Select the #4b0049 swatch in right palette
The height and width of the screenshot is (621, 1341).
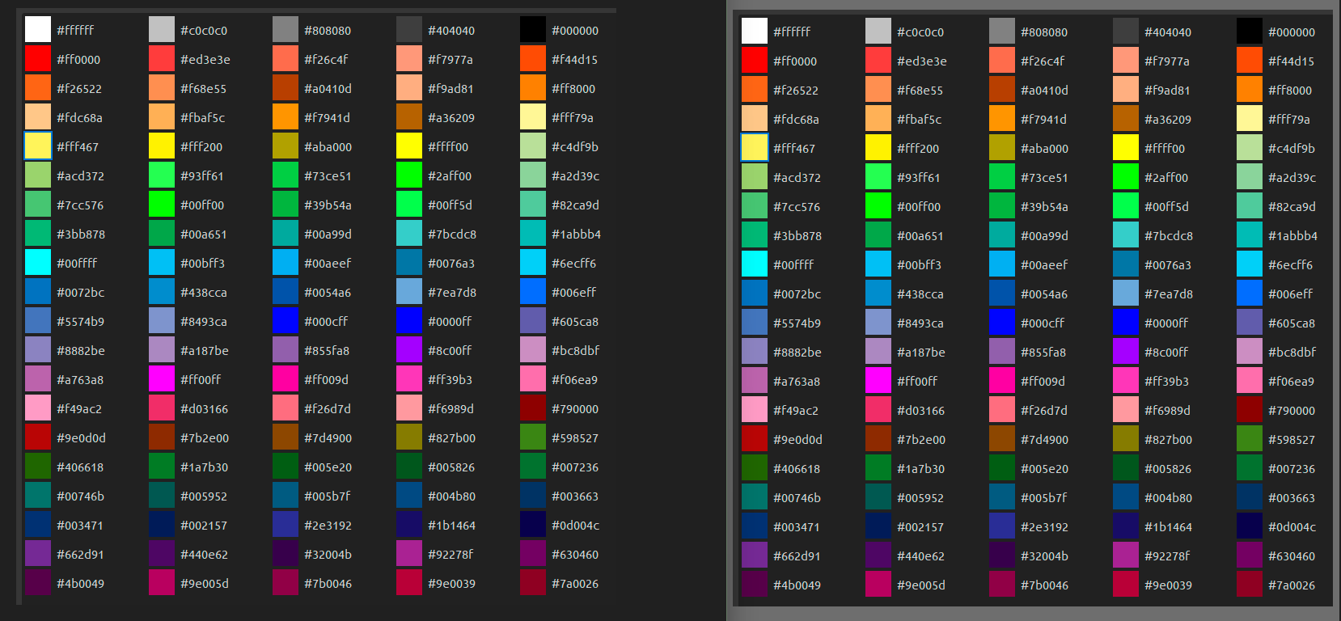pos(755,585)
